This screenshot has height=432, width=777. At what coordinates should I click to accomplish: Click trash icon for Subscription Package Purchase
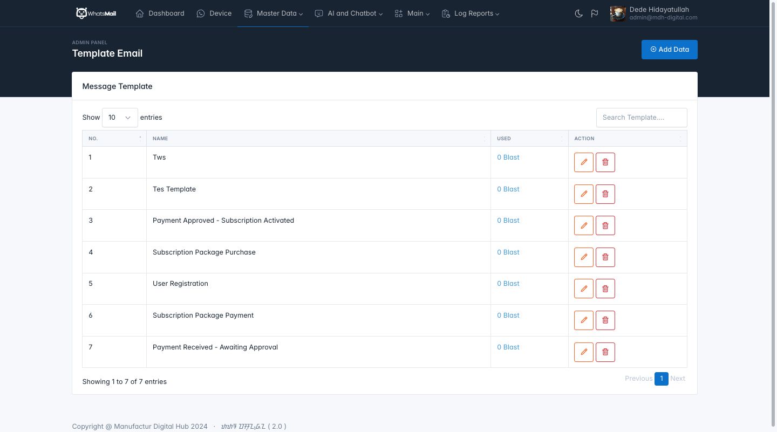605,257
